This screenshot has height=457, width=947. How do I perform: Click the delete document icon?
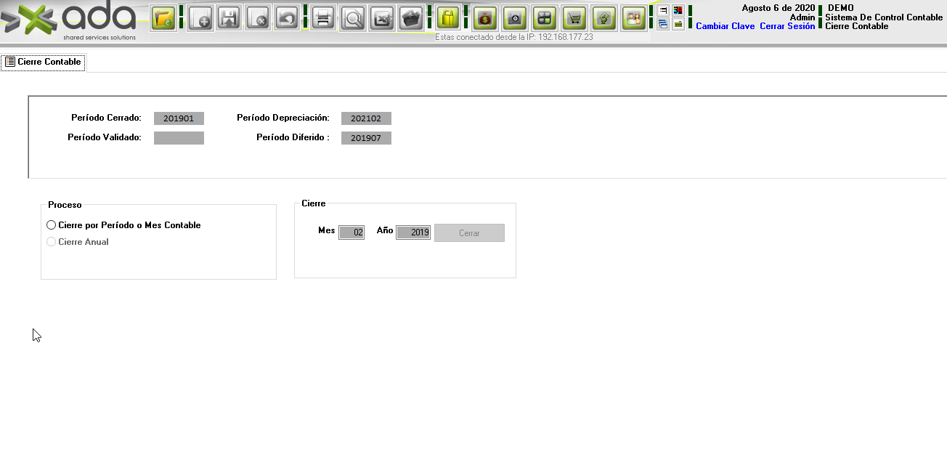tap(258, 18)
